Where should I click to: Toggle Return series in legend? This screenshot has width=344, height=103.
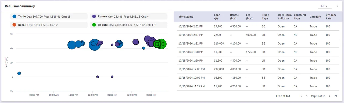point(128,17)
